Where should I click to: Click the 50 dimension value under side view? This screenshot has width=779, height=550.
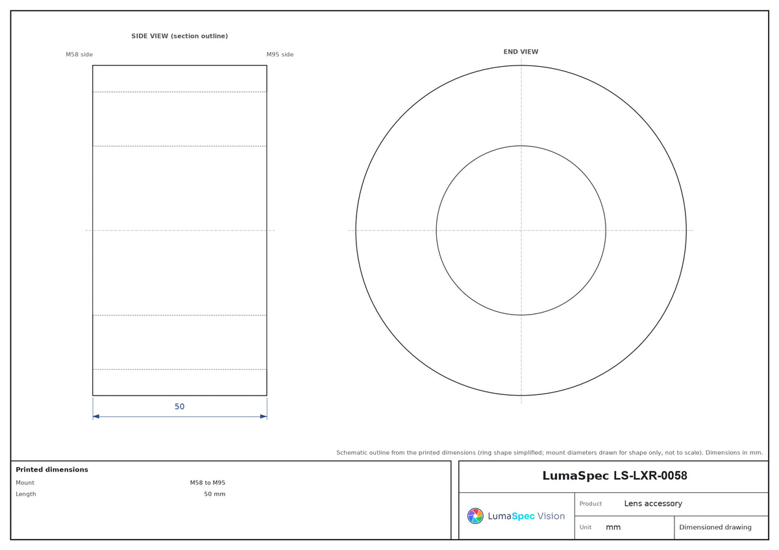click(180, 407)
